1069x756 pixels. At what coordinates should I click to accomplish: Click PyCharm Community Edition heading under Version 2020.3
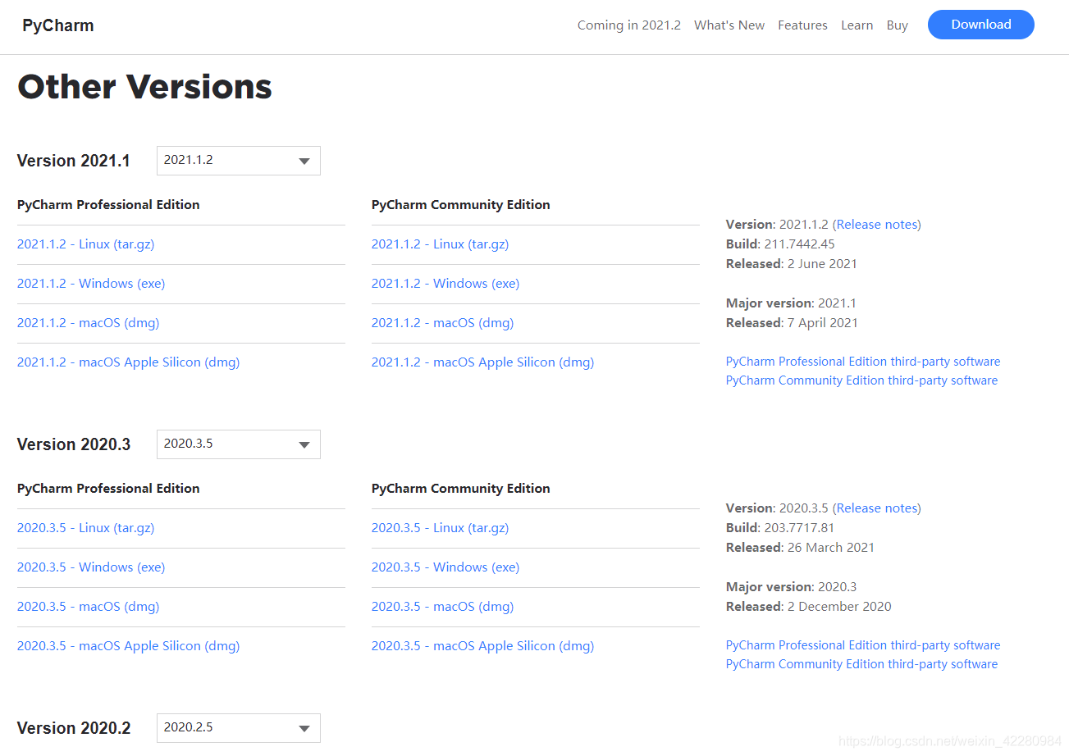click(x=461, y=489)
